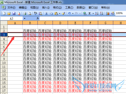Expand the Paste options arrow
The width and height of the screenshot is (126, 94).
point(60,13)
